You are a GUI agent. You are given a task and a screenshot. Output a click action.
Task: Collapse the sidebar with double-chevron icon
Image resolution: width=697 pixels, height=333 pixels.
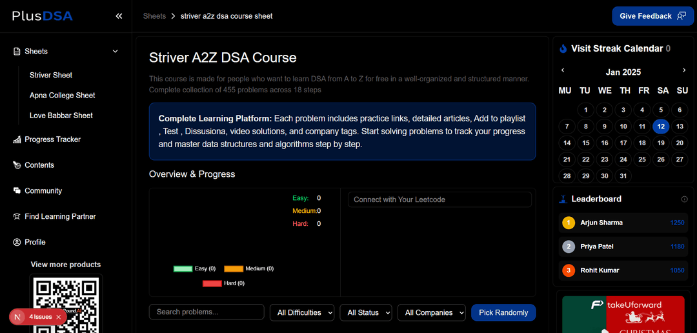[119, 16]
